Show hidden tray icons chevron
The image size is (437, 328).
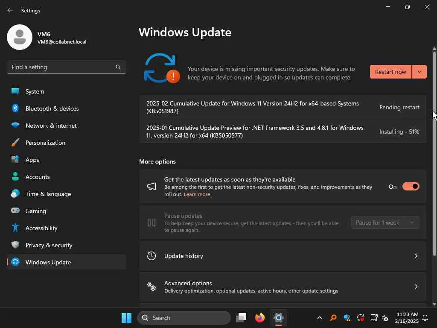coord(320,318)
